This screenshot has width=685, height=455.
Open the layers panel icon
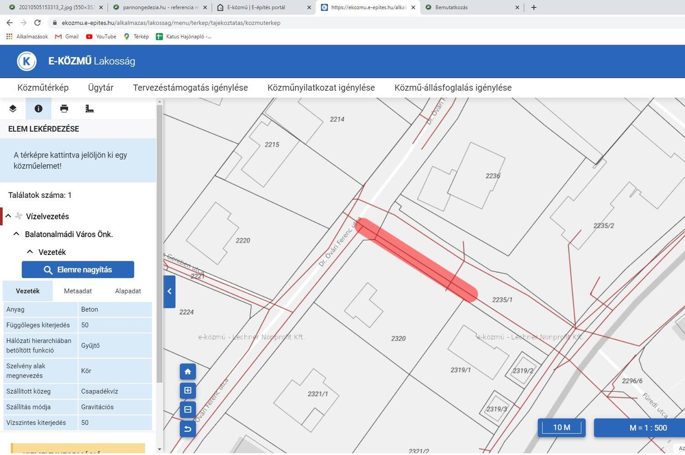click(13, 109)
